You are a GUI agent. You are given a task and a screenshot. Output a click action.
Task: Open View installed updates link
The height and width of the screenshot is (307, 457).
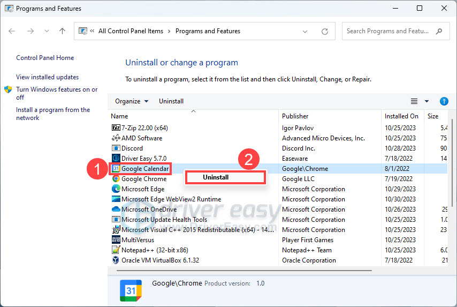click(x=47, y=77)
